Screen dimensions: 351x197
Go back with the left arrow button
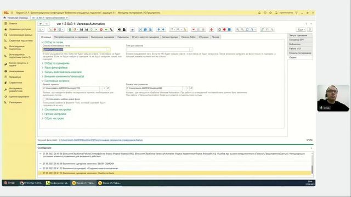pos(41,24)
